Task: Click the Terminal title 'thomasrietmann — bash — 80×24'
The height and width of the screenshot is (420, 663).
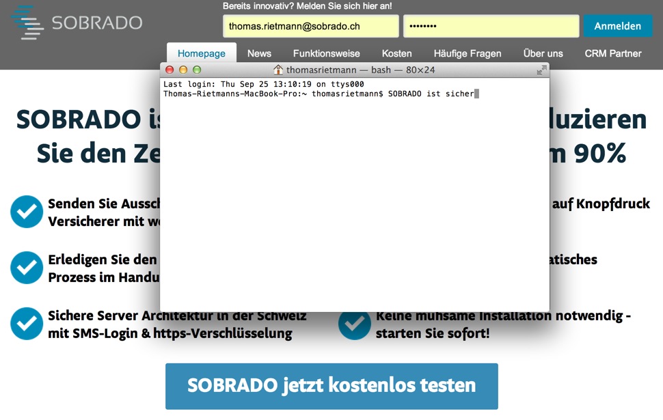Action: pyautogui.click(x=360, y=70)
